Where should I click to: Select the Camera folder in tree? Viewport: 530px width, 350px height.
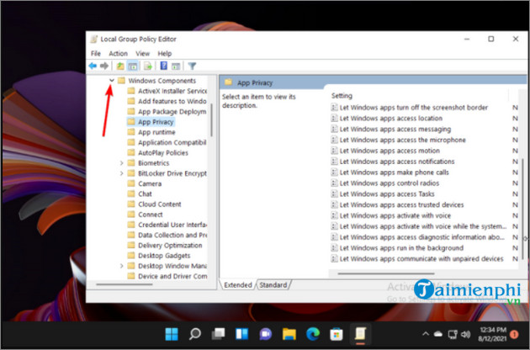coord(150,183)
